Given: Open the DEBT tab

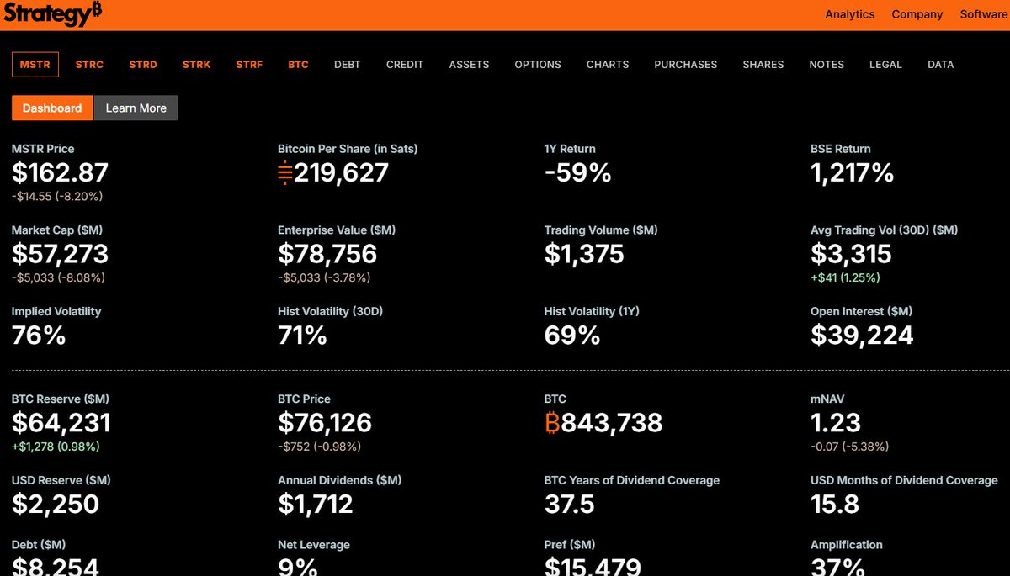Looking at the screenshot, I should (x=348, y=65).
